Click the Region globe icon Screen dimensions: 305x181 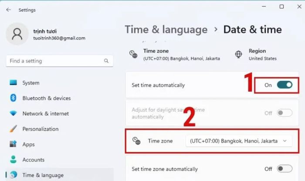point(238,54)
